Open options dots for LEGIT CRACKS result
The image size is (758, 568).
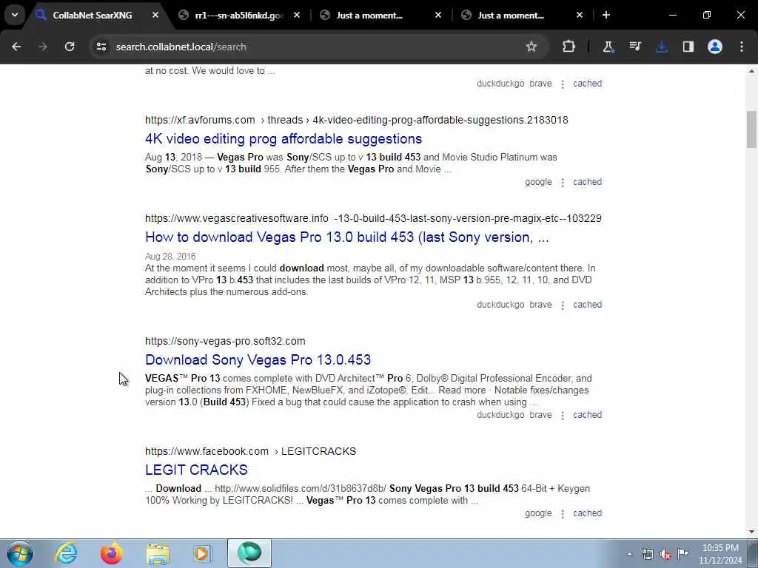pyautogui.click(x=563, y=514)
